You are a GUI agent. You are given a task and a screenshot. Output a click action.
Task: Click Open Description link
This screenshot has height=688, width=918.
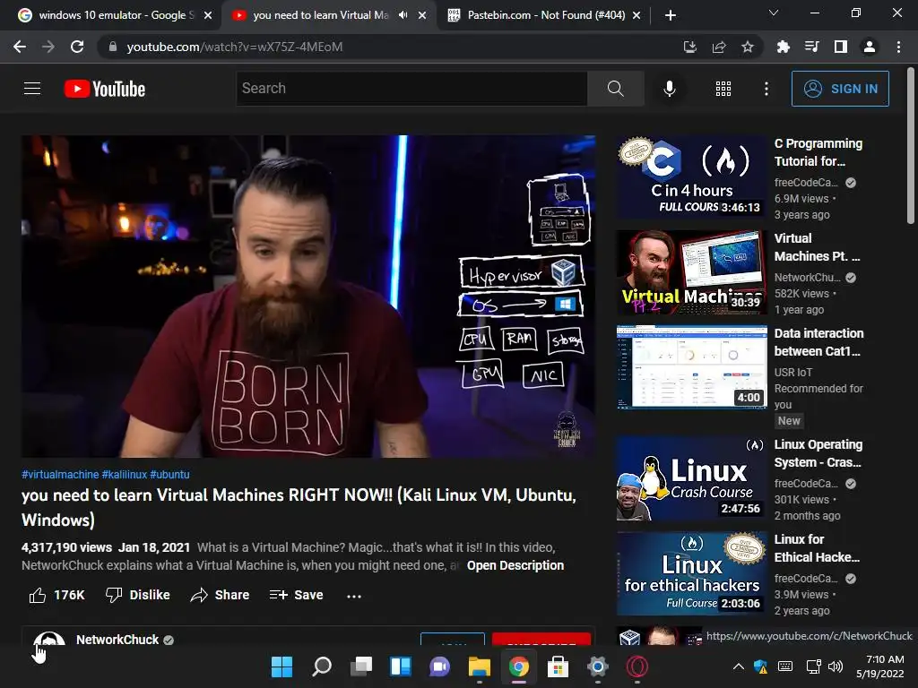coord(515,566)
